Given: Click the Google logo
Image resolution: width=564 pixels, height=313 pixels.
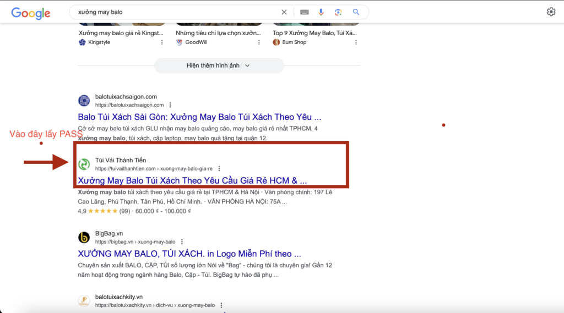Looking at the screenshot, I should tap(31, 13).
